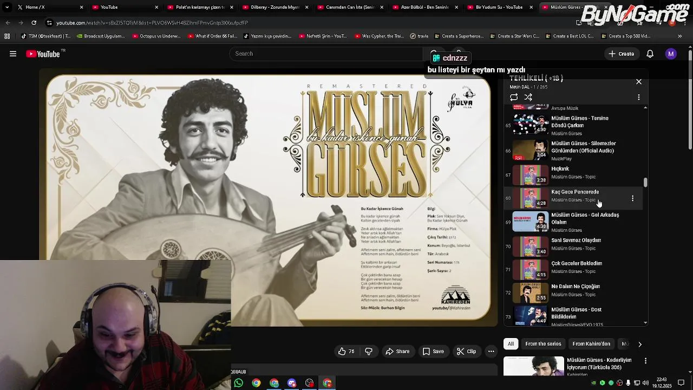
Task: Open WhatsApp from taskbar
Action: pyautogui.click(x=238, y=383)
